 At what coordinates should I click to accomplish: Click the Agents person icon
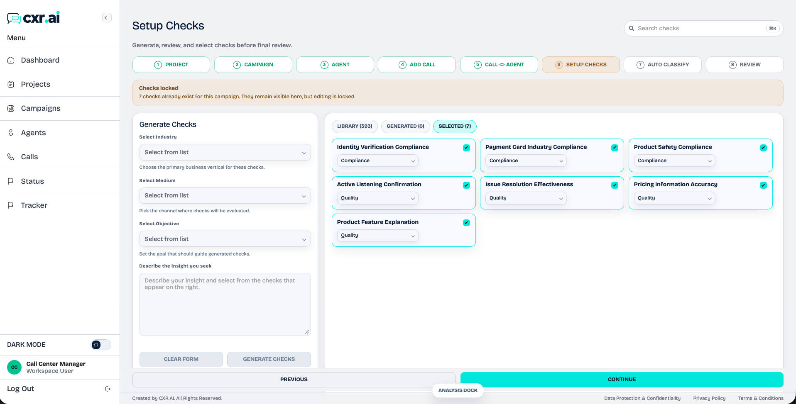(x=11, y=133)
